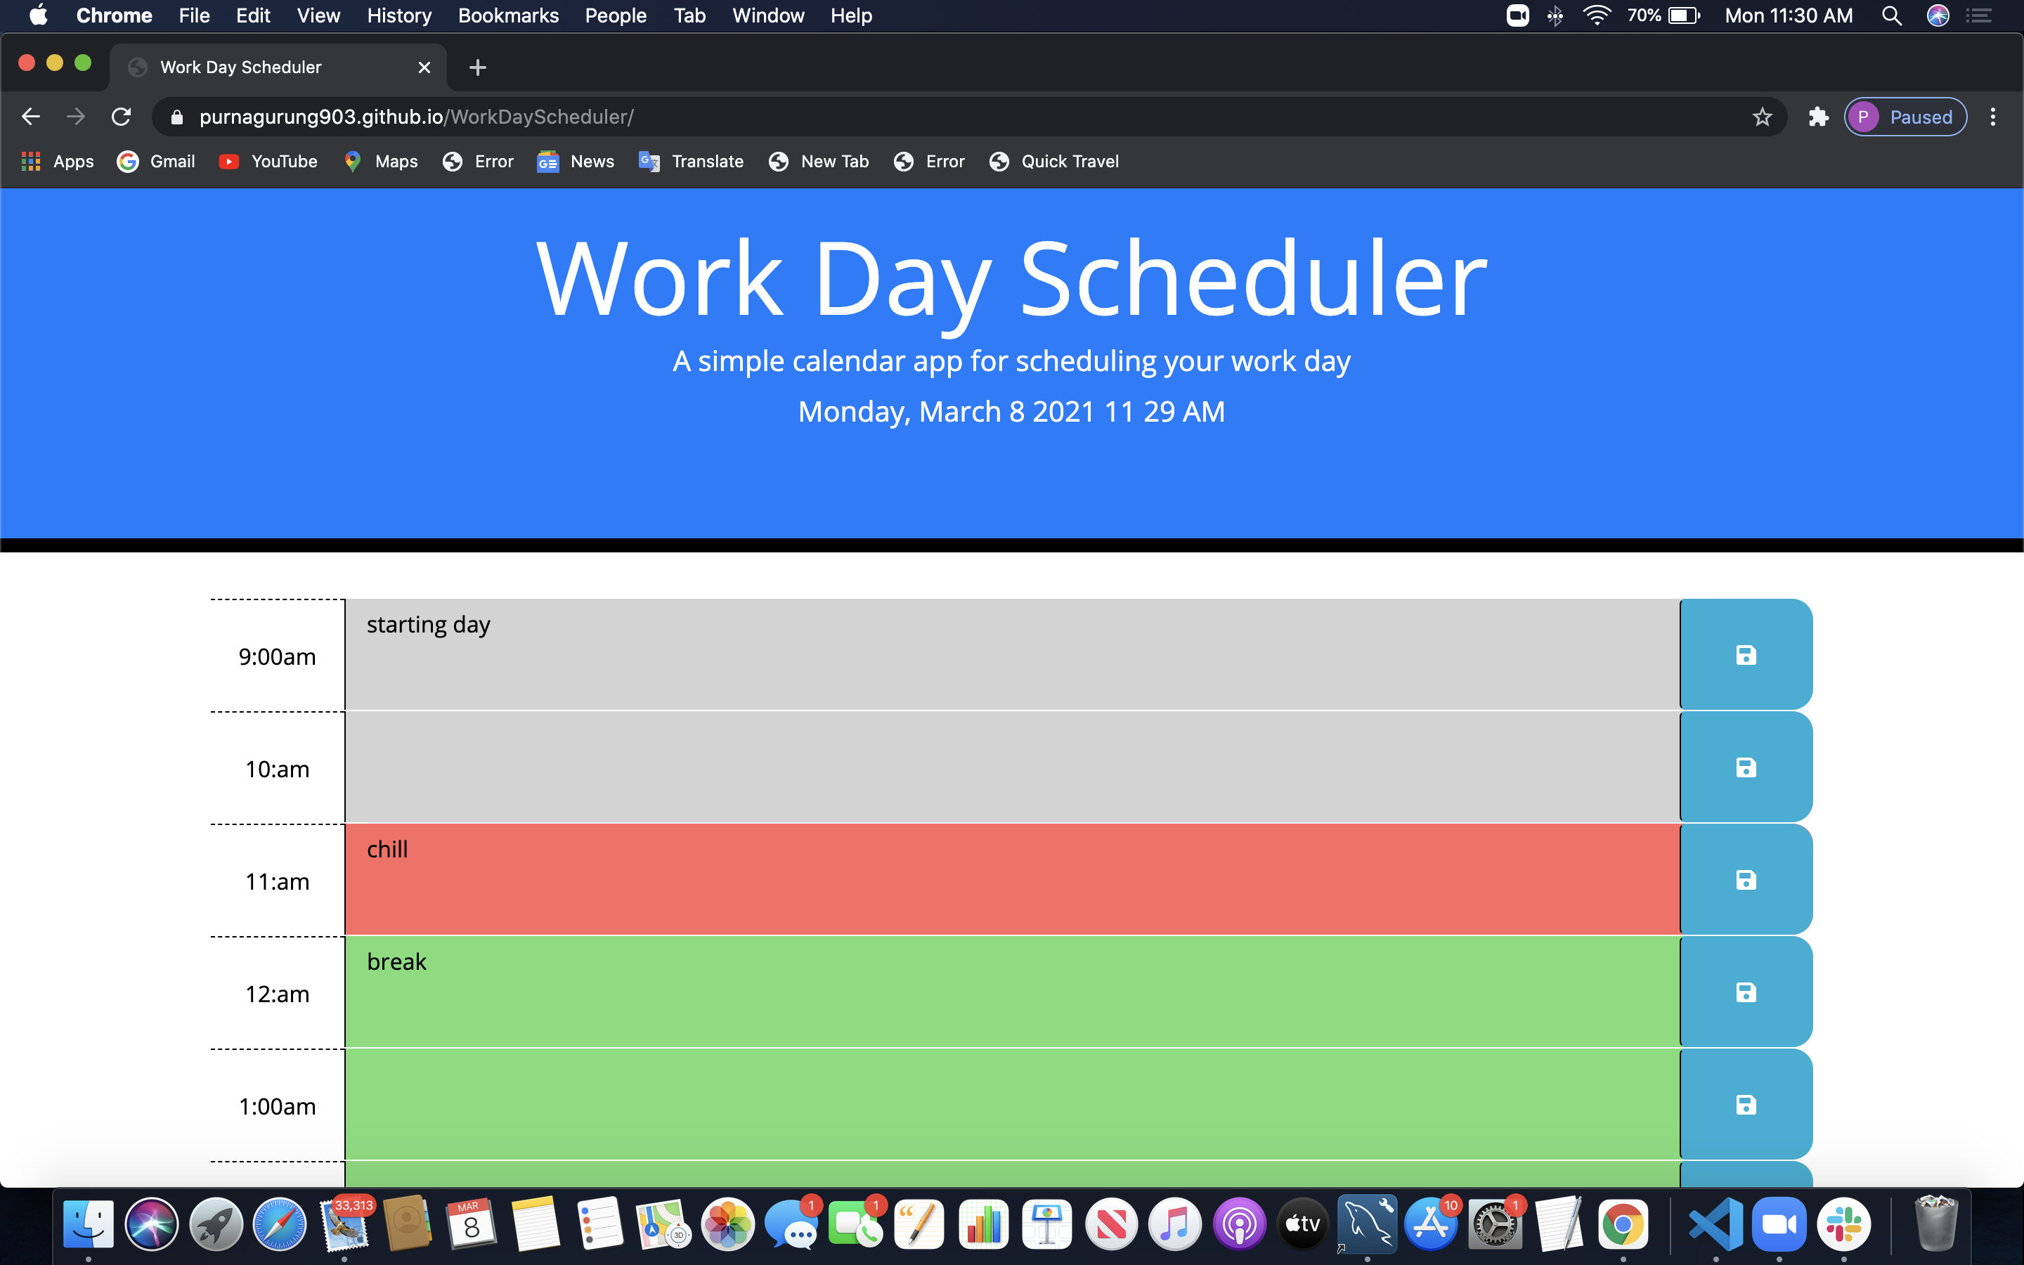Open the Google Translate bookmark icon
2024x1265 pixels.
[648, 162]
